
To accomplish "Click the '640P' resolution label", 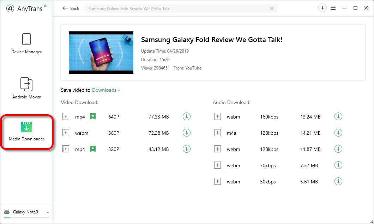I will tap(114, 117).
